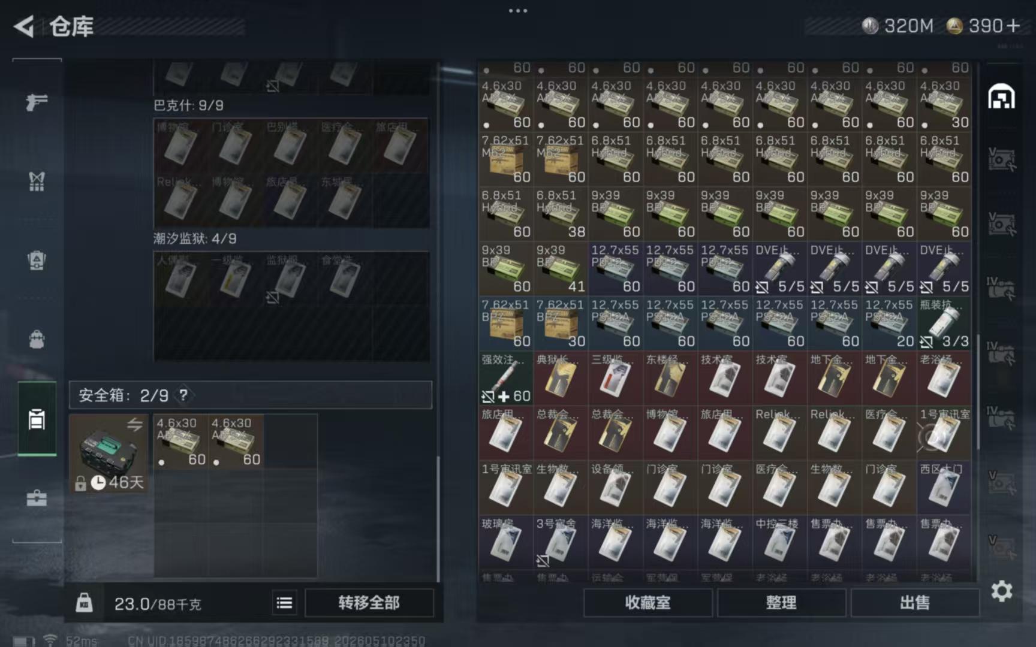Select the 东城区 card in the 巴克什 set
Screen dimensions: 1036x647
345,200
